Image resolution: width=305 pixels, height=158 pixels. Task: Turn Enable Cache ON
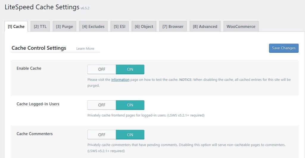point(130,69)
